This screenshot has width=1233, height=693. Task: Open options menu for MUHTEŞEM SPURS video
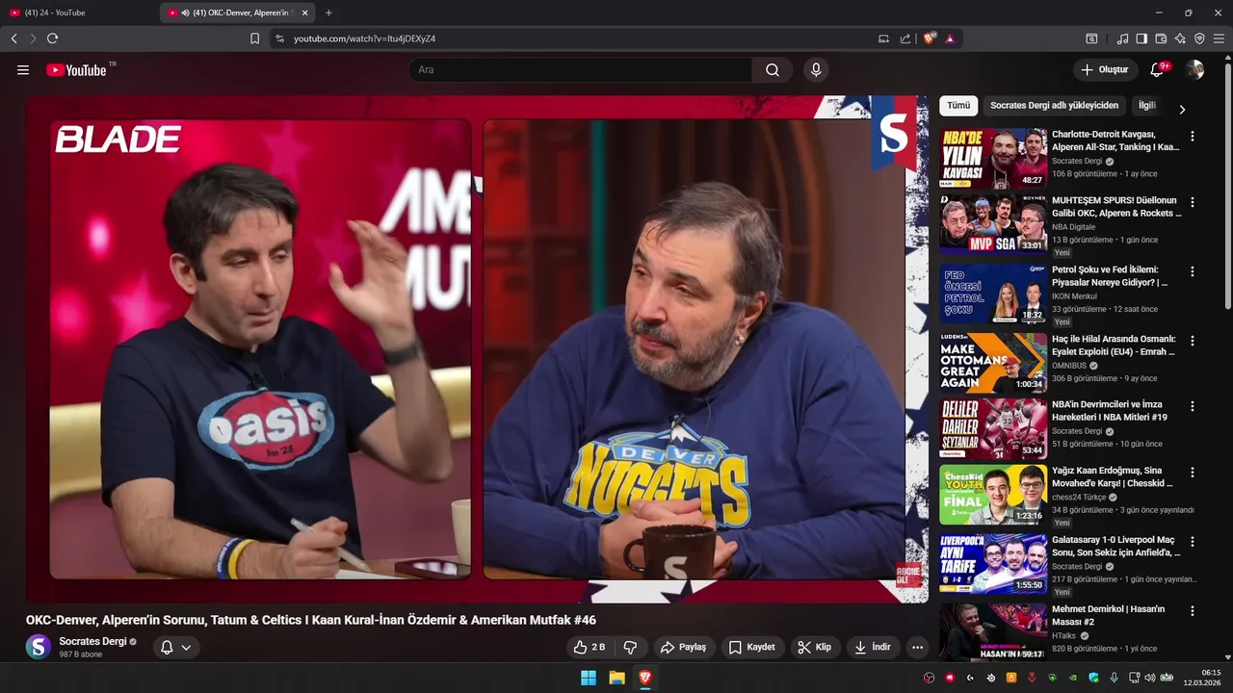pos(1193,203)
